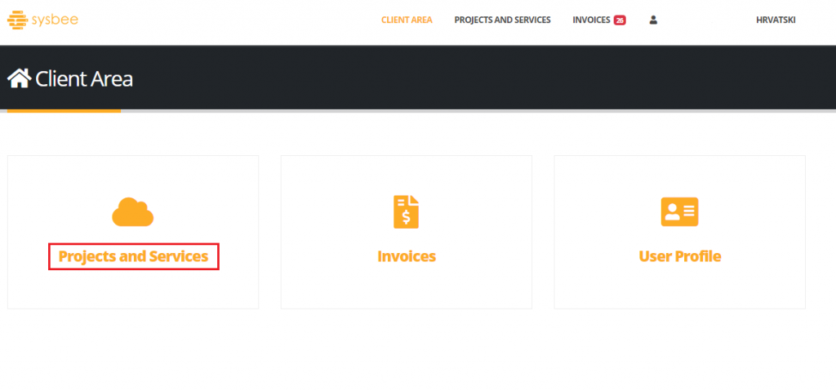Open the User Profile card title link
This screenshot has width=836, height=391.
pyautogui.click(x=679, y=256)
